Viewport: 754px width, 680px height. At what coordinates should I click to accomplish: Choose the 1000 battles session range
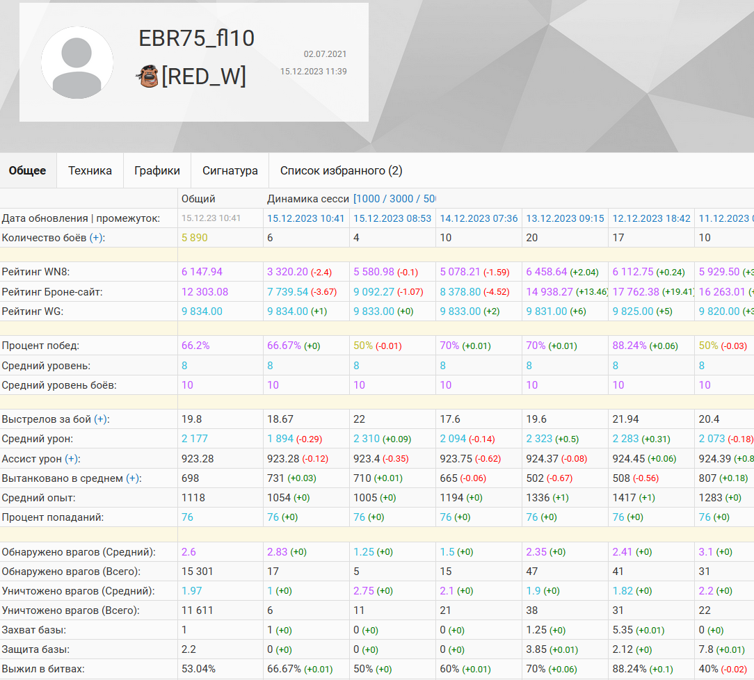click(x=369, y=199)
